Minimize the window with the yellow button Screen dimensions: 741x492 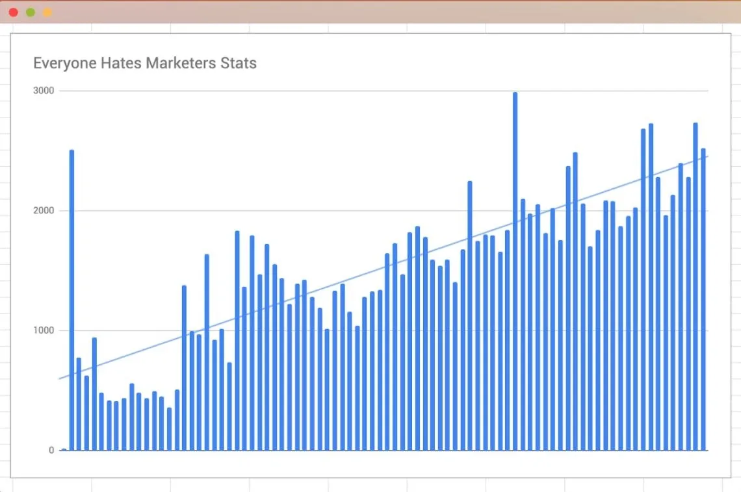point(47,12)
